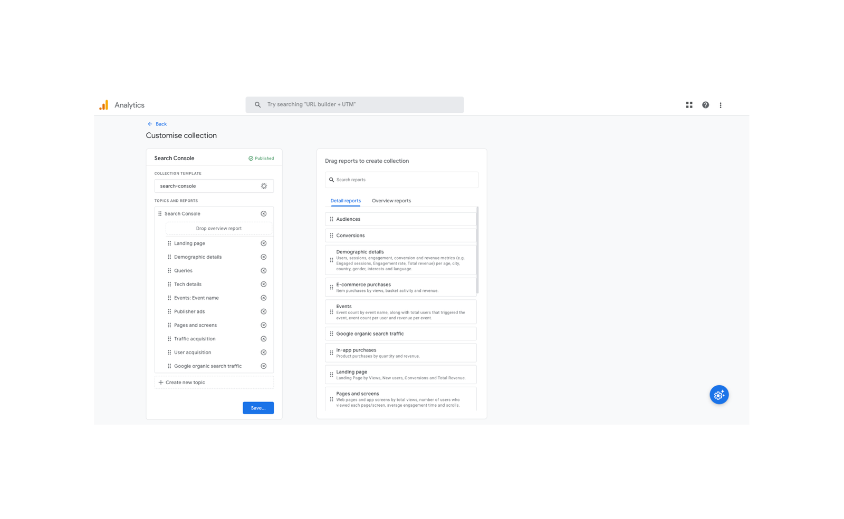Click the Published status badge
The image size is (844, 519).
coord(261,158)
